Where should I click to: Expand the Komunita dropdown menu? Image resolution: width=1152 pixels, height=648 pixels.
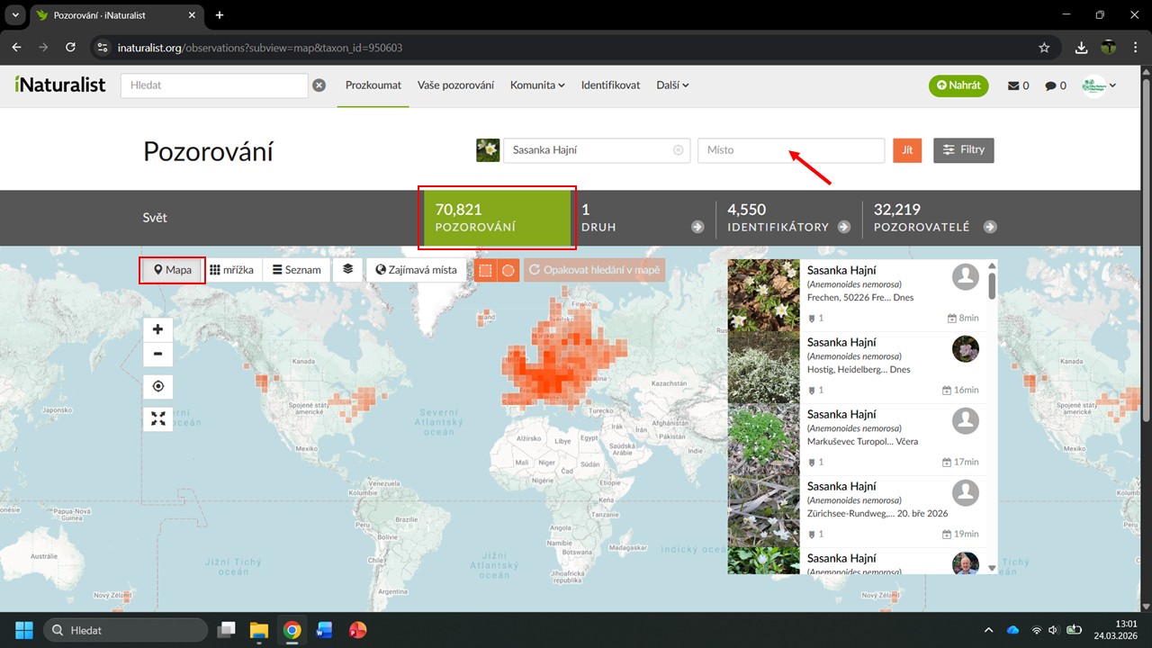[537, 85]
